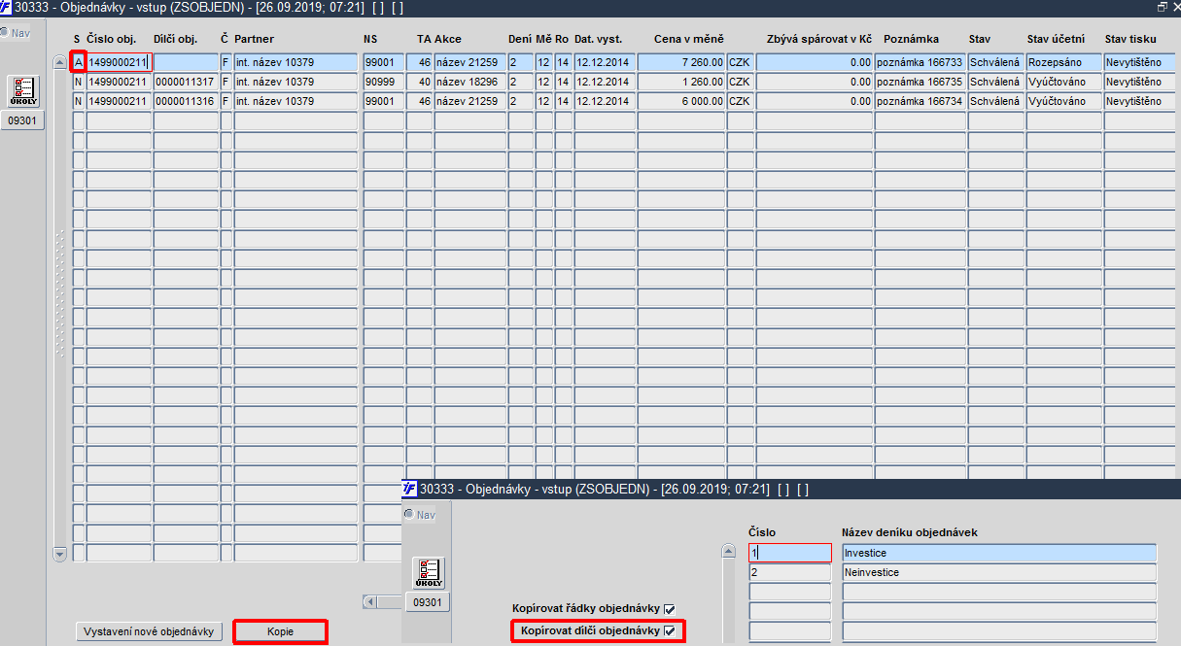
Task: Select the Dílčí obj. cell 0000011317
Action: tap(186, 82)
